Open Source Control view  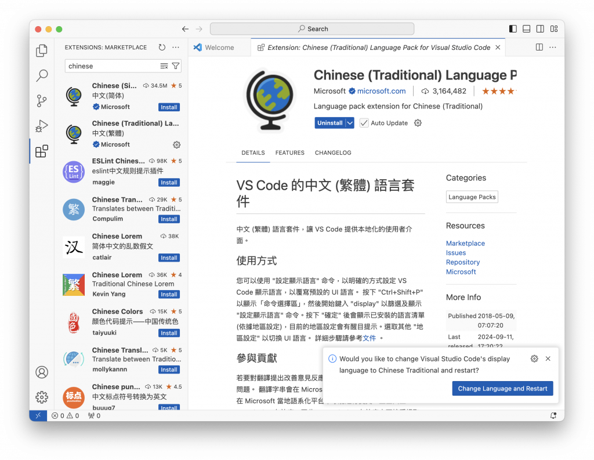tap(42, 101)
